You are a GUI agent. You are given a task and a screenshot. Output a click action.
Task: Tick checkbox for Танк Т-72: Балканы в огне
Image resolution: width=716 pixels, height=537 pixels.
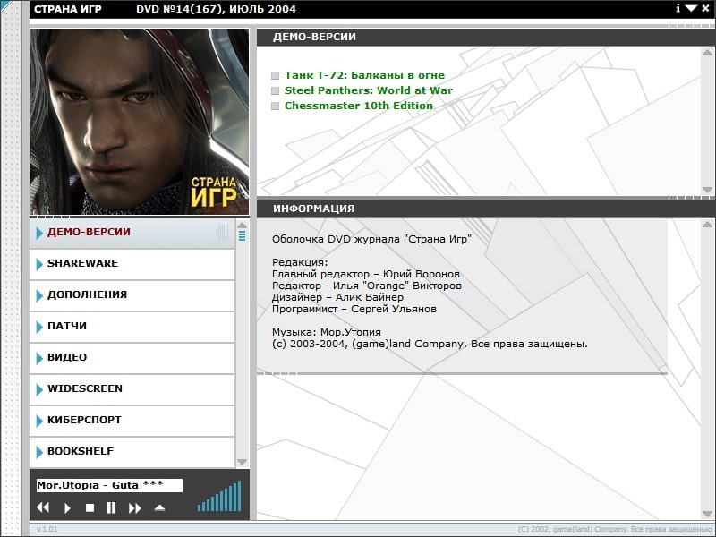point(275,76)
